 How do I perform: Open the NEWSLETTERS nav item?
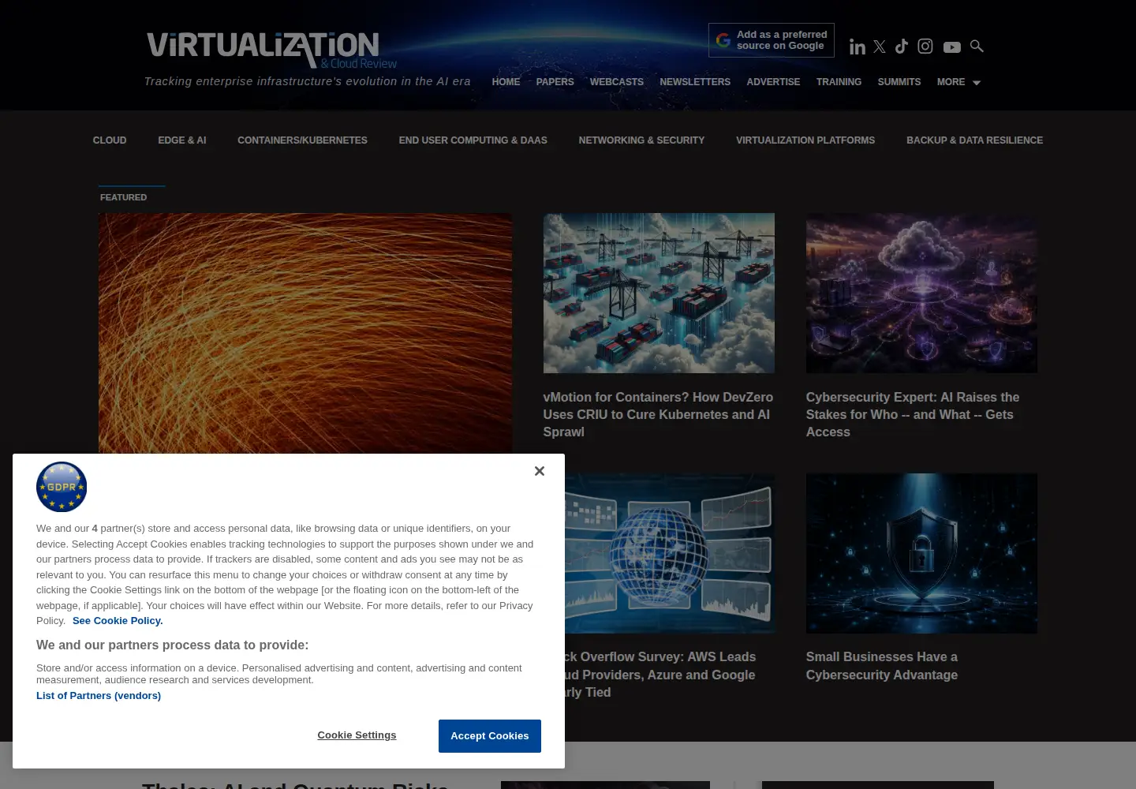pos(695,82)
